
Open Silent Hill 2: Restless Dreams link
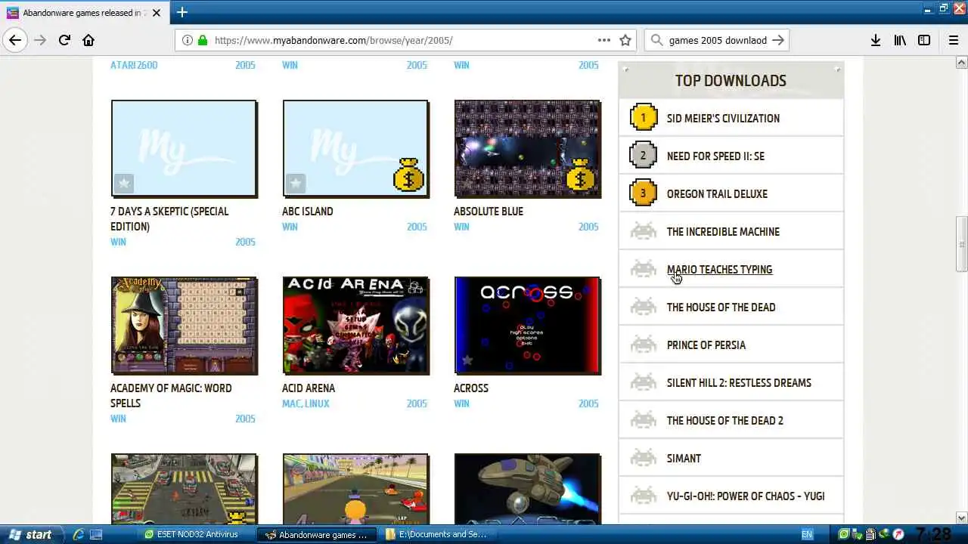pos(739,382)
